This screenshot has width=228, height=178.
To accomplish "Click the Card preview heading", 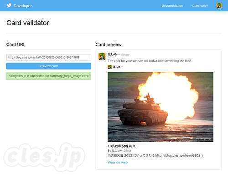I will (109, 44).
